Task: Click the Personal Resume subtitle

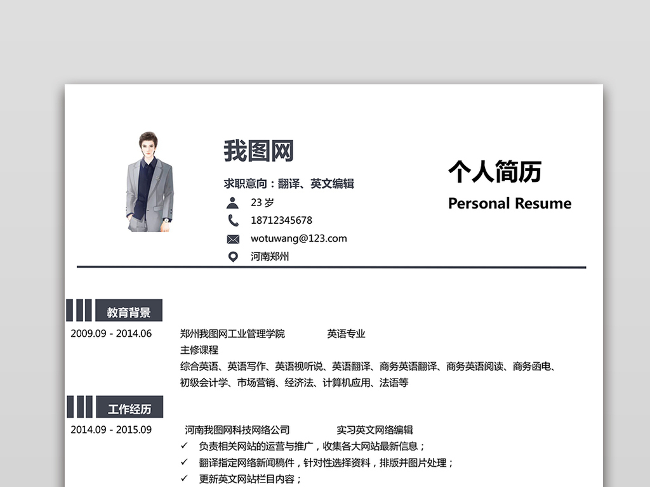Action: [x=510, y=204]
